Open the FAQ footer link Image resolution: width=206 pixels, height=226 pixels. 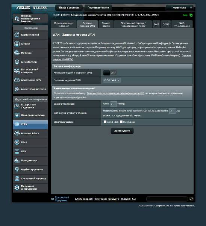133,199
